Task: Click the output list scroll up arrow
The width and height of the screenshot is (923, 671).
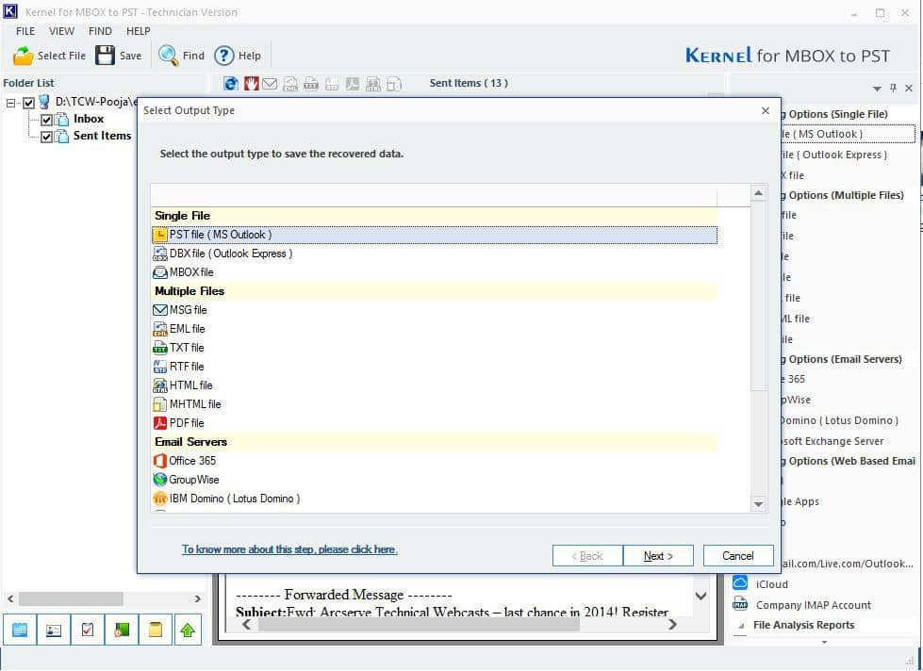Action: click(758, 193)
